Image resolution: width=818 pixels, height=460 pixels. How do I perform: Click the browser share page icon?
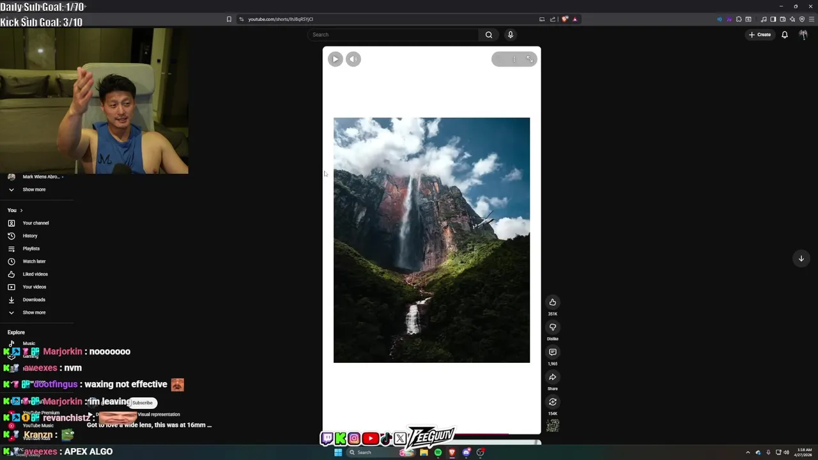[553, 19]
